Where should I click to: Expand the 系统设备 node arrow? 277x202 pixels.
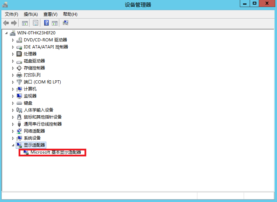click(13, 138)
